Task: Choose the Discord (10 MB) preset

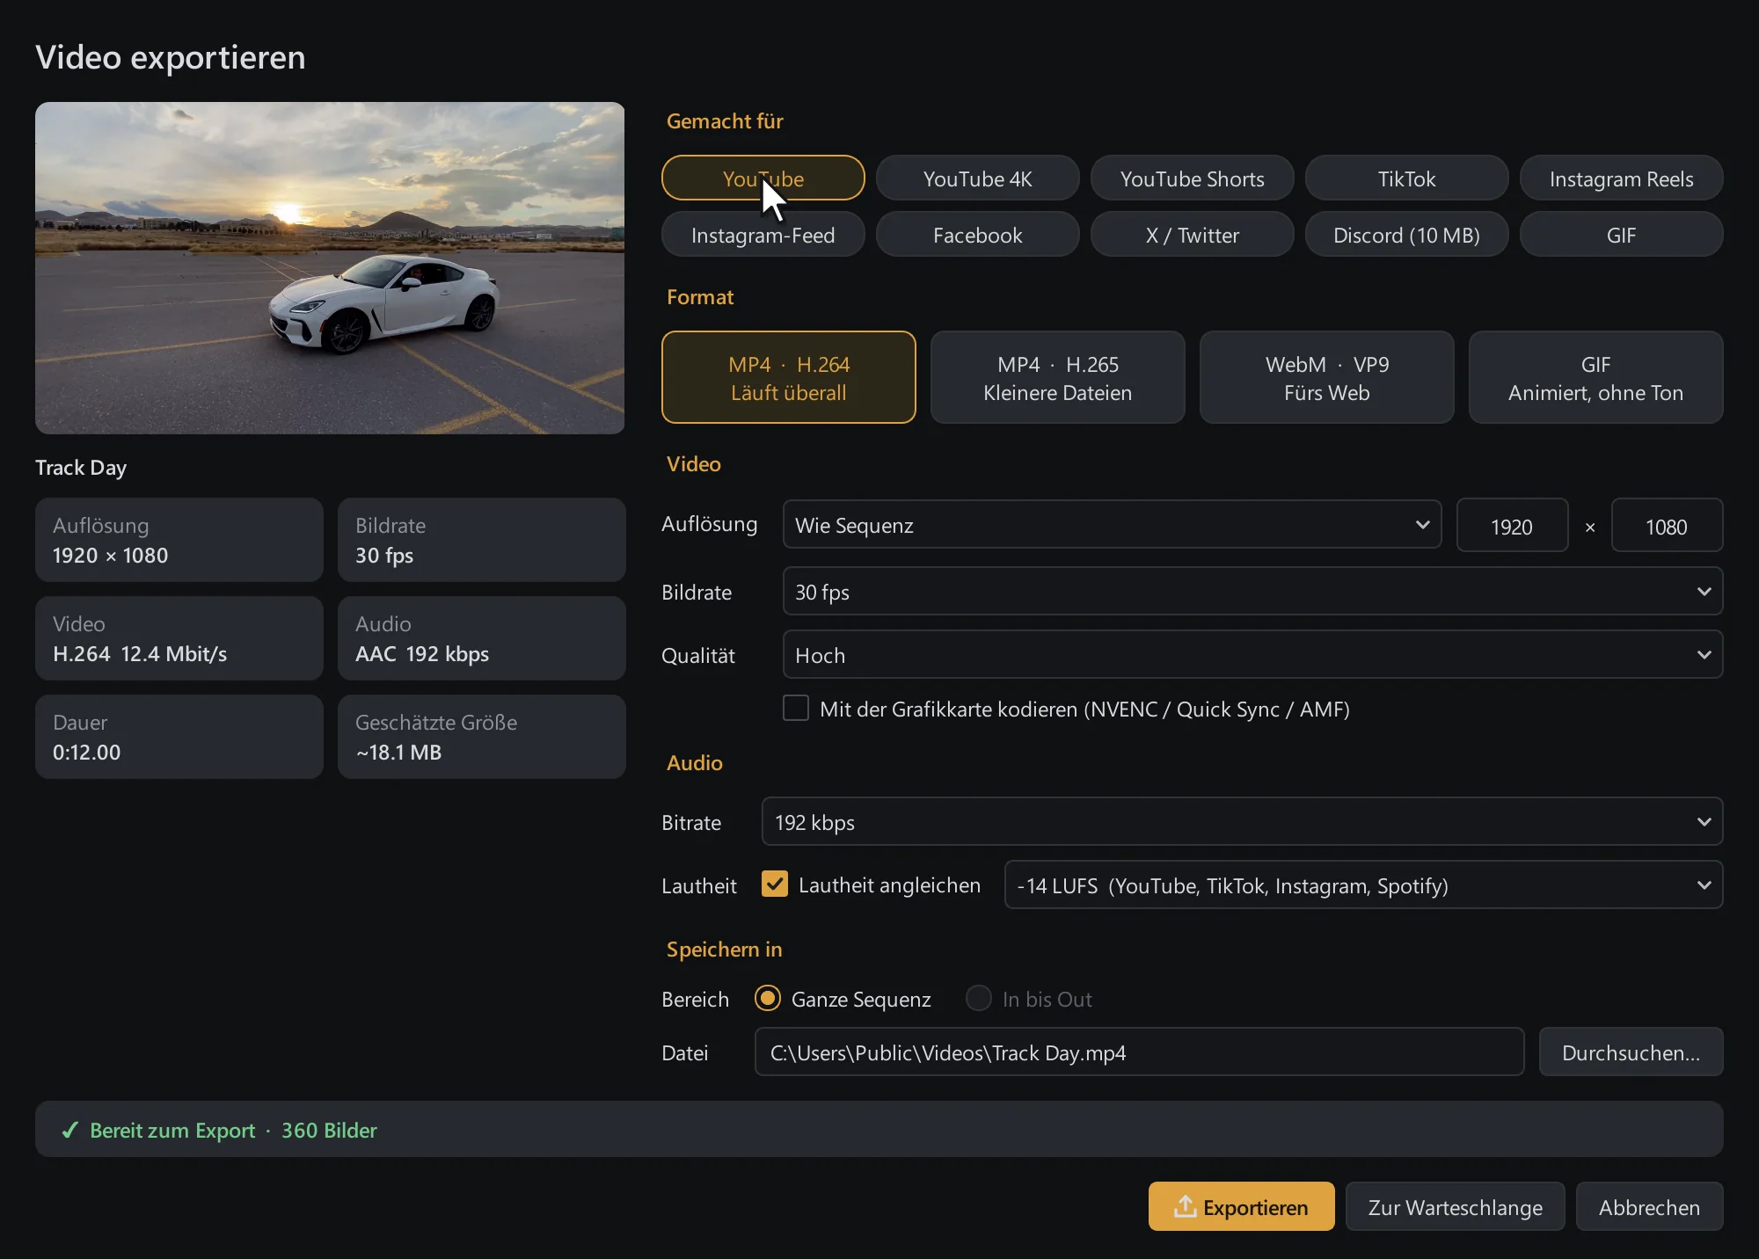Action: pos(1407,235)
